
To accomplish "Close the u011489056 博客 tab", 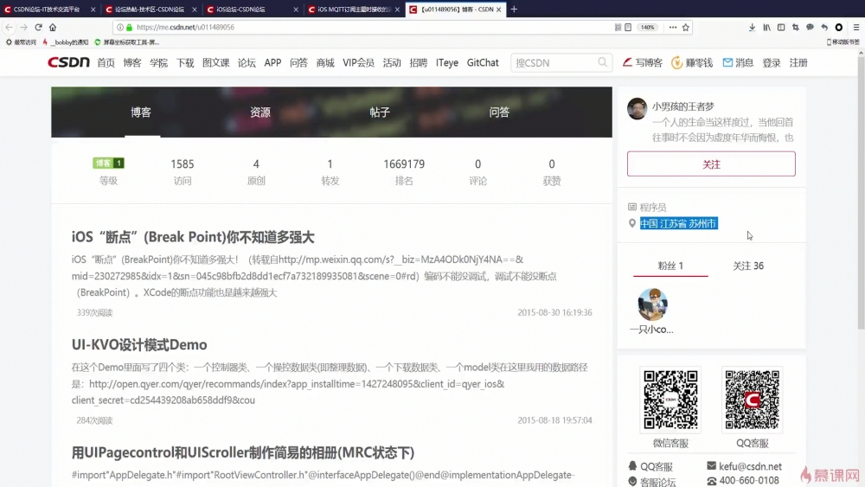I will [x=499, y=10].
